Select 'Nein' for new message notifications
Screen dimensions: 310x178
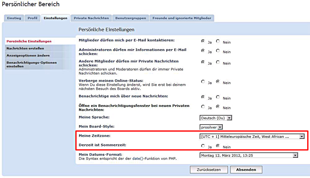[218, 97]
